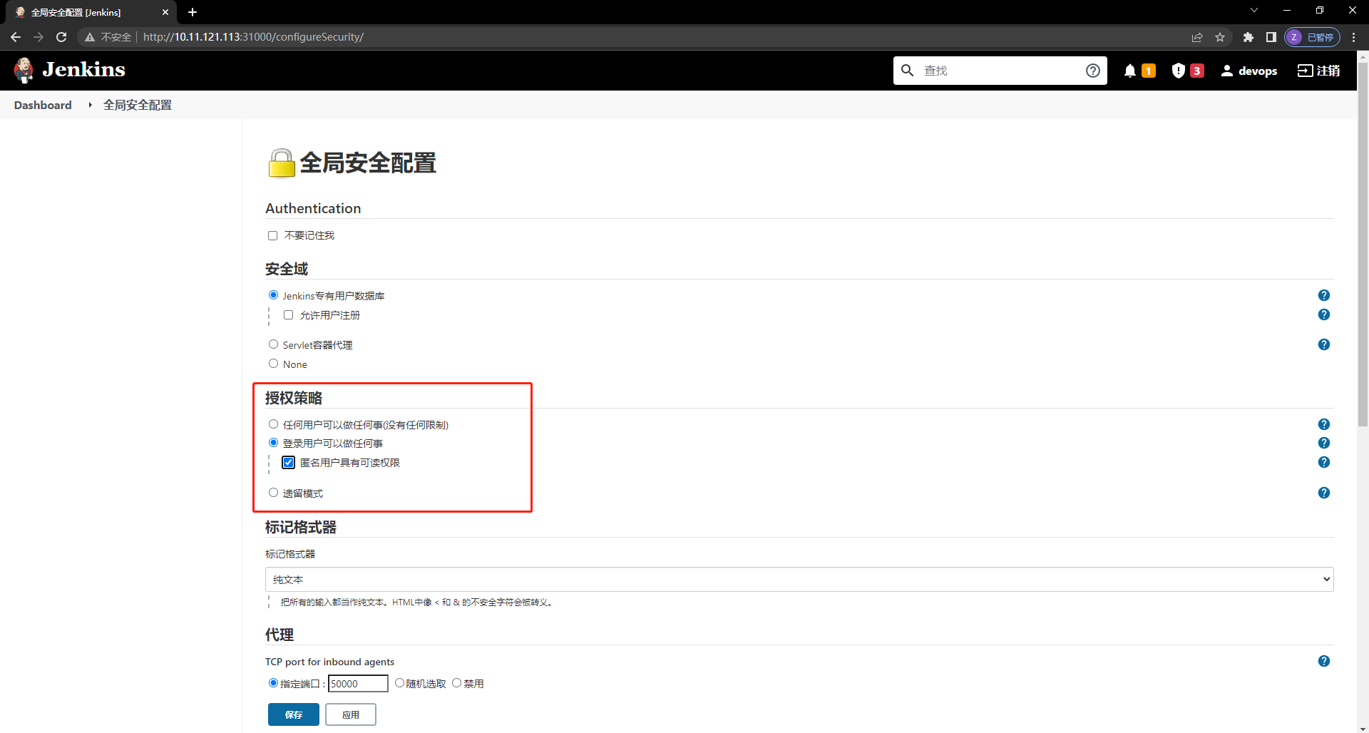
Task: Click the Dashboard breadcrumb
Action: (x=43, y=105)
